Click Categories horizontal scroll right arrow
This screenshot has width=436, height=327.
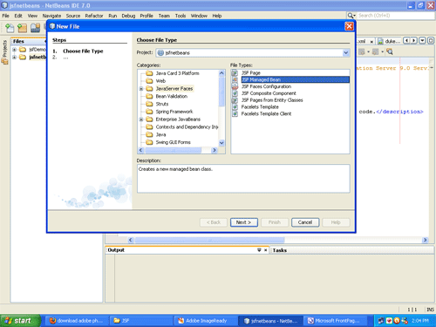pos(215,150)
